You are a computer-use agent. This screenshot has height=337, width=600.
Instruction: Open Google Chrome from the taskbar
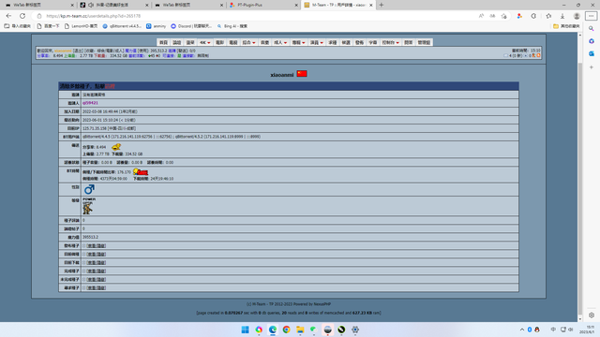coord(286,330)
